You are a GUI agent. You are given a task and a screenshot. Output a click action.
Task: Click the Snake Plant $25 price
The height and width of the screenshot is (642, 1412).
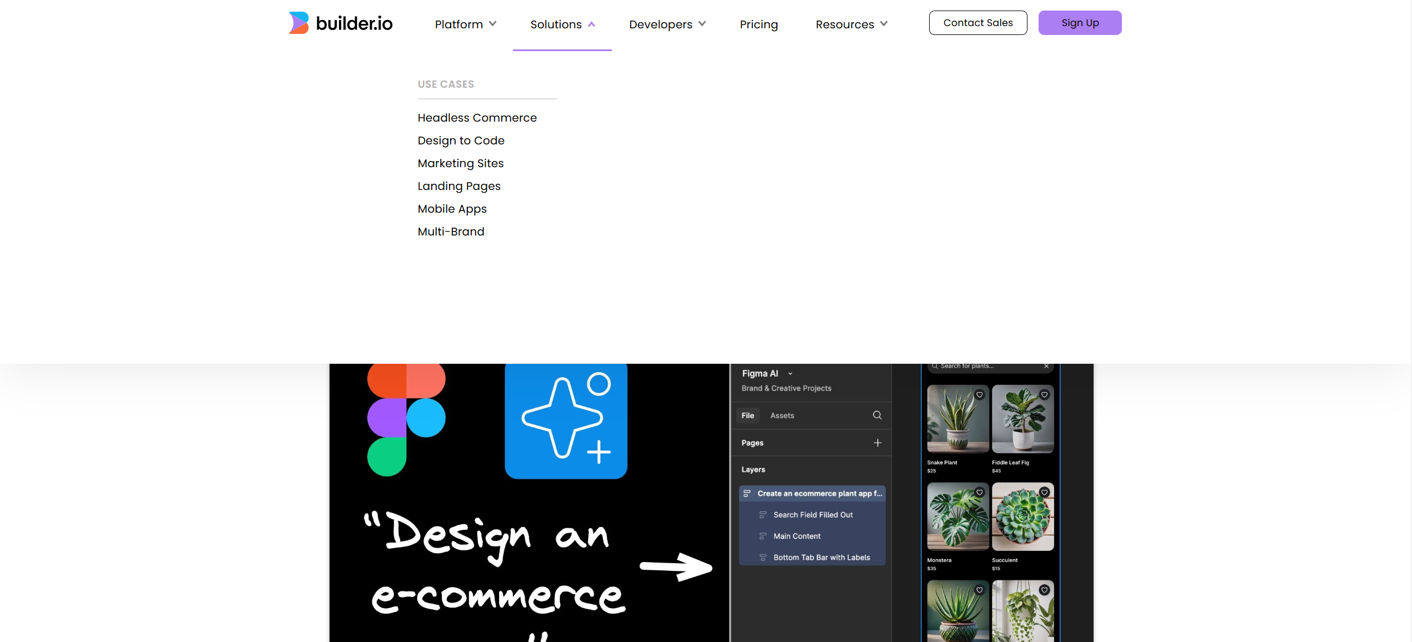(x=931, y=471)
